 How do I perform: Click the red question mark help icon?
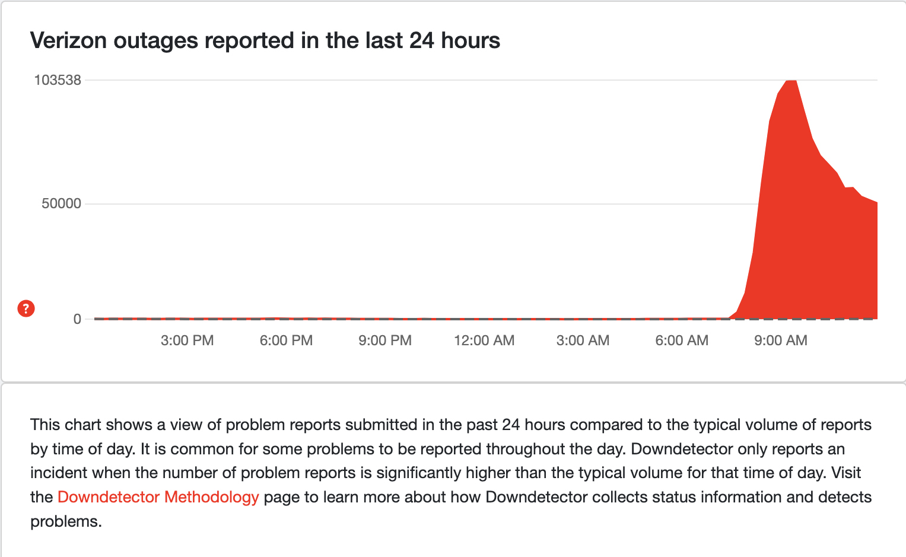tap(26, 308)
